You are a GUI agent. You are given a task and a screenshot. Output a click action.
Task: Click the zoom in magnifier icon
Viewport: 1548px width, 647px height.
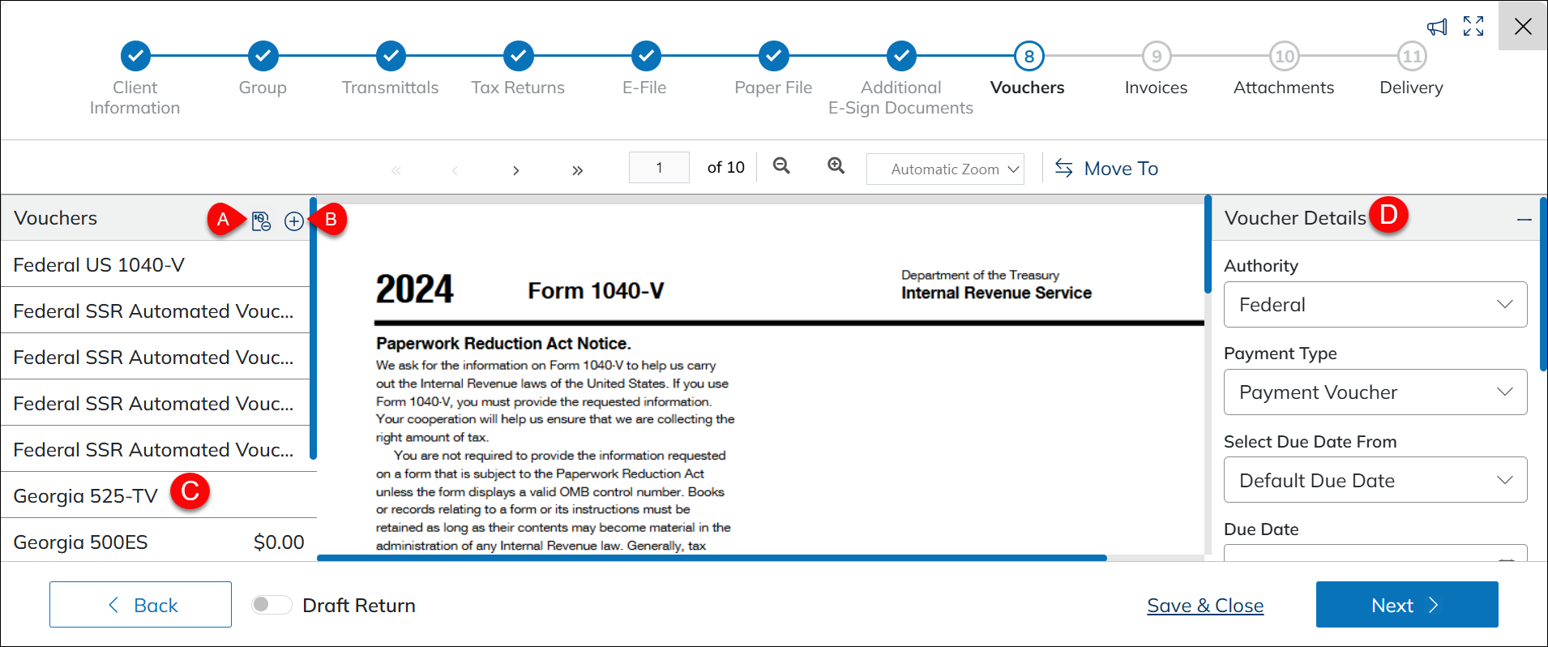[x=836, y=166]
